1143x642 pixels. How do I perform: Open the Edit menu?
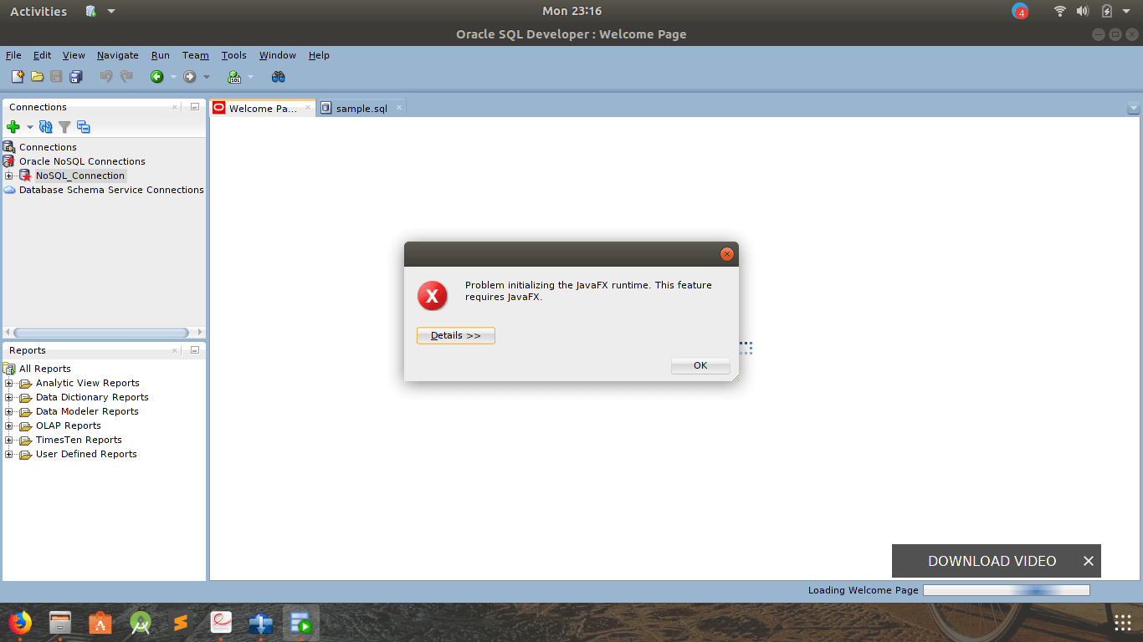tap(42, 55)
